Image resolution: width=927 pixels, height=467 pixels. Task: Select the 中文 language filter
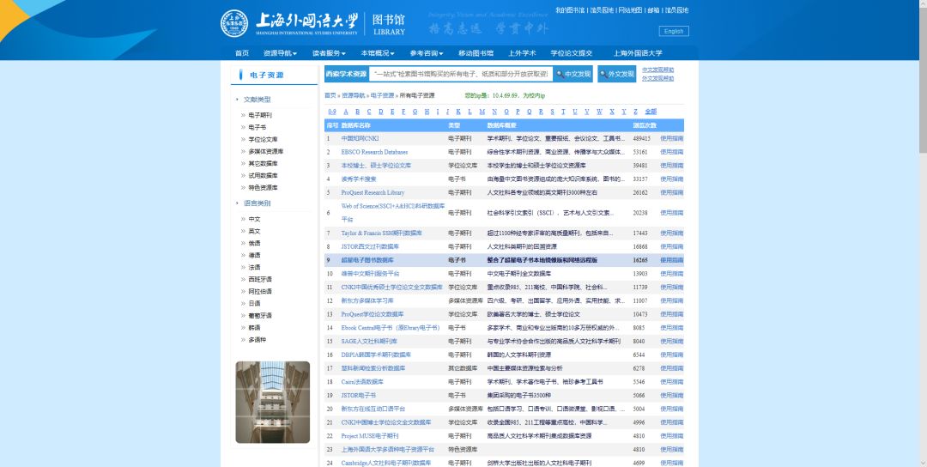click(254, 219)
